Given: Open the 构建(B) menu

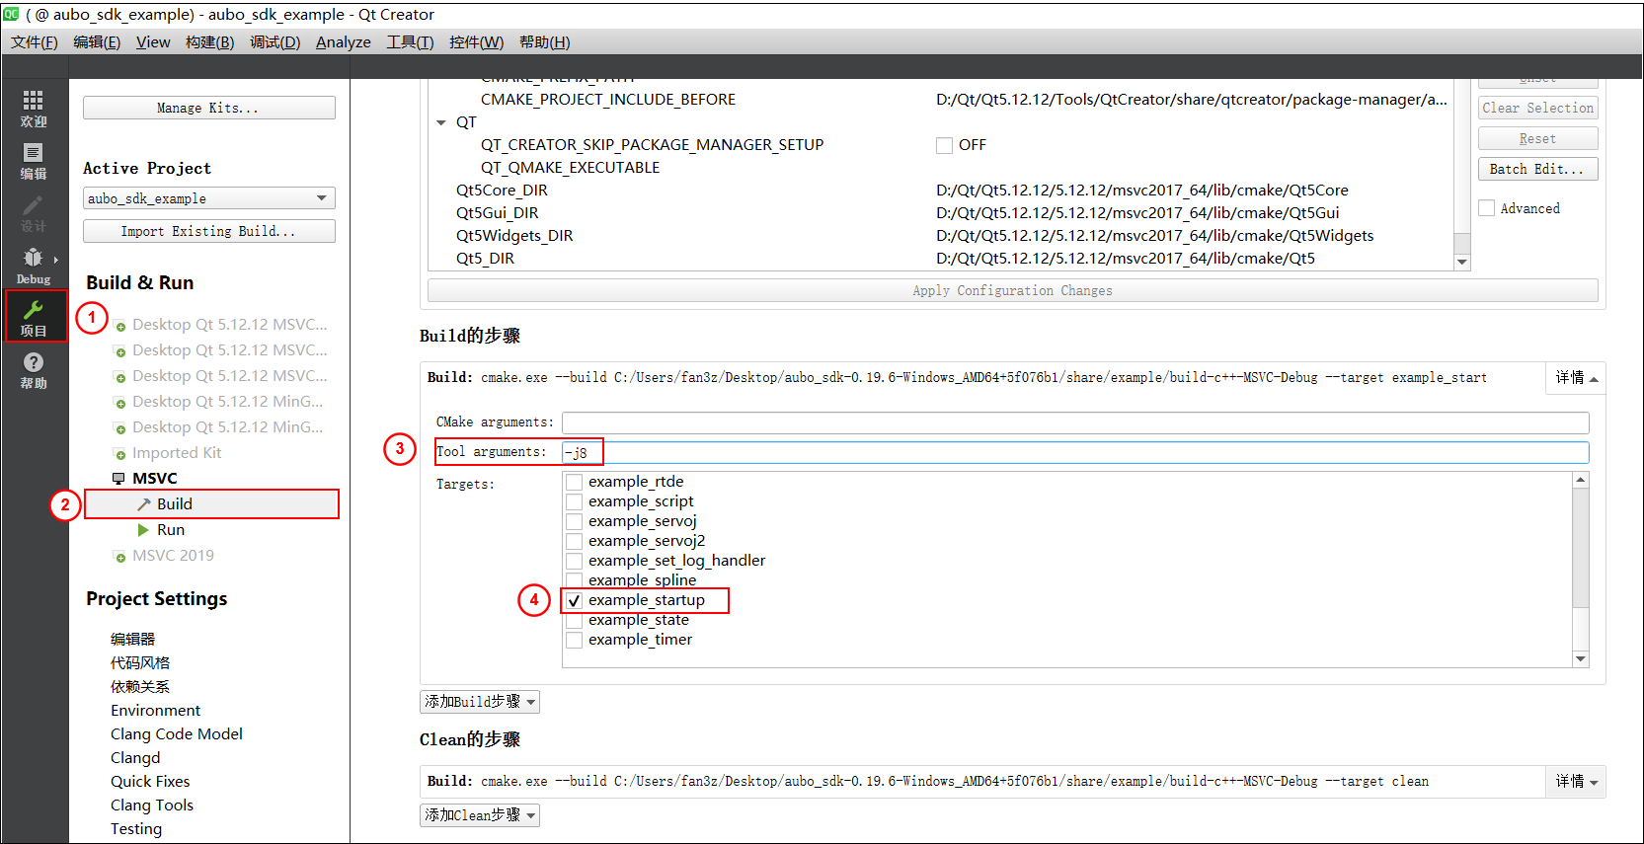Looking at the screenshot, I should 209,42.
